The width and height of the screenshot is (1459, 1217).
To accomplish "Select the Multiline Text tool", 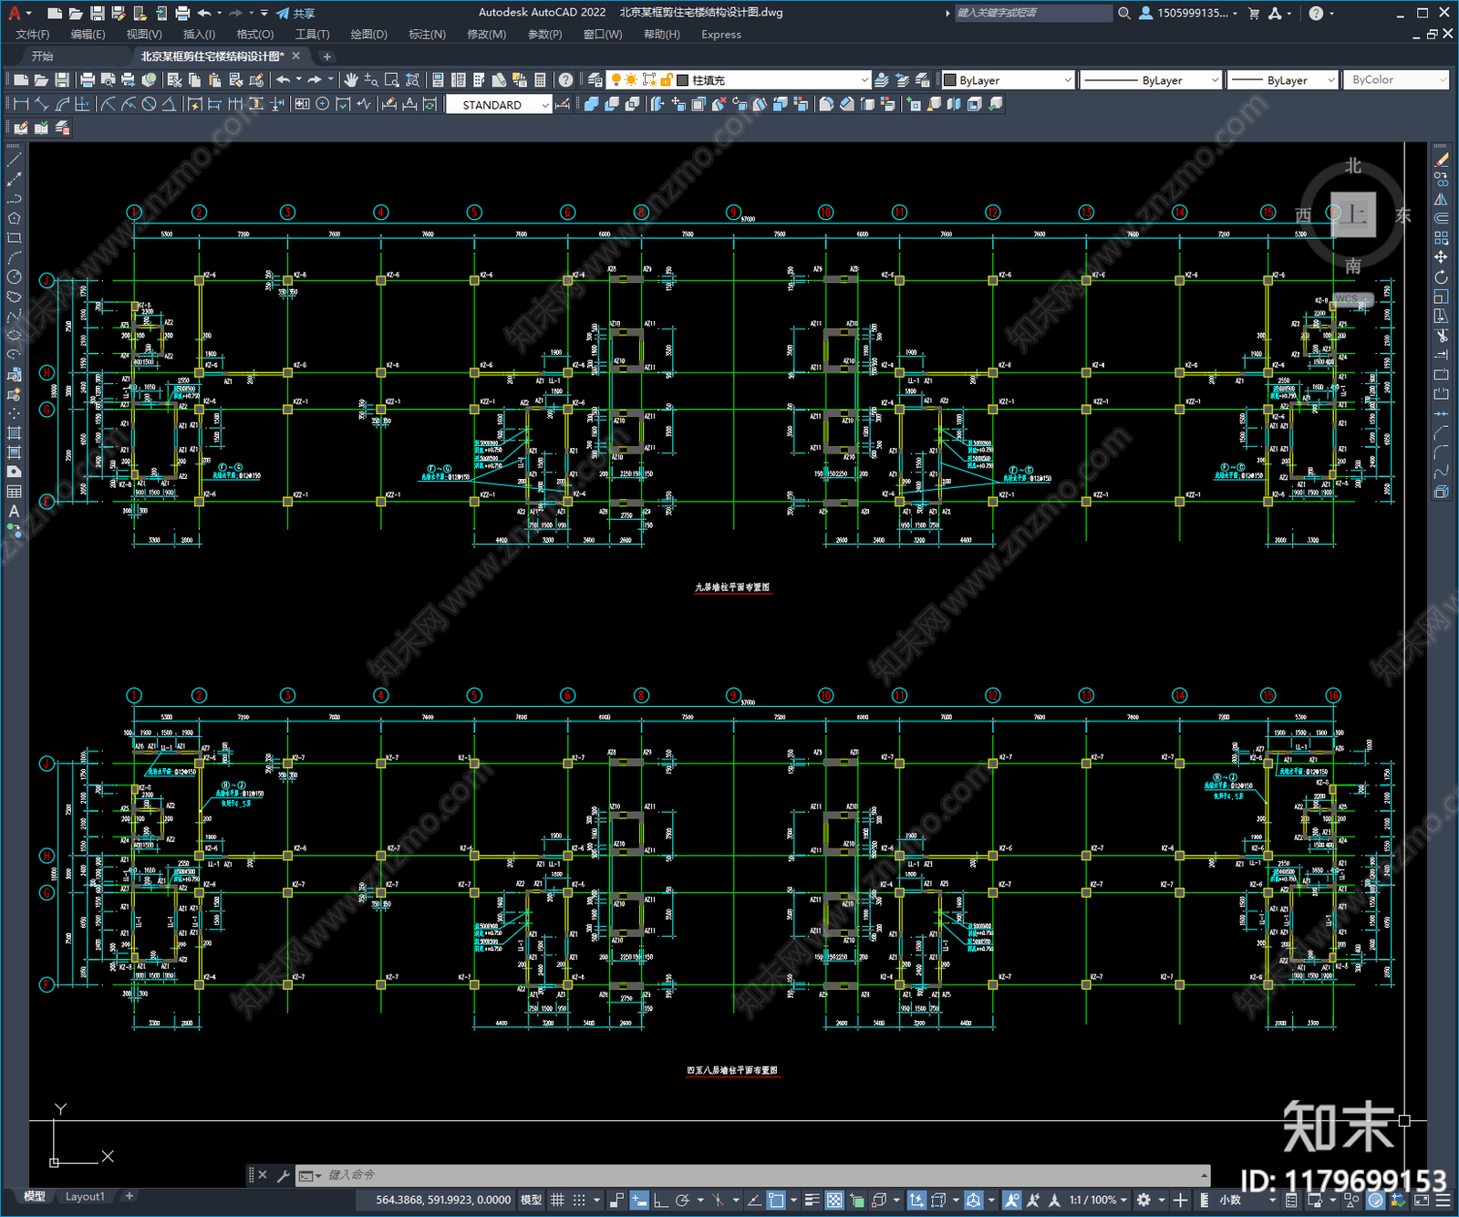I will tap(14, 511).
